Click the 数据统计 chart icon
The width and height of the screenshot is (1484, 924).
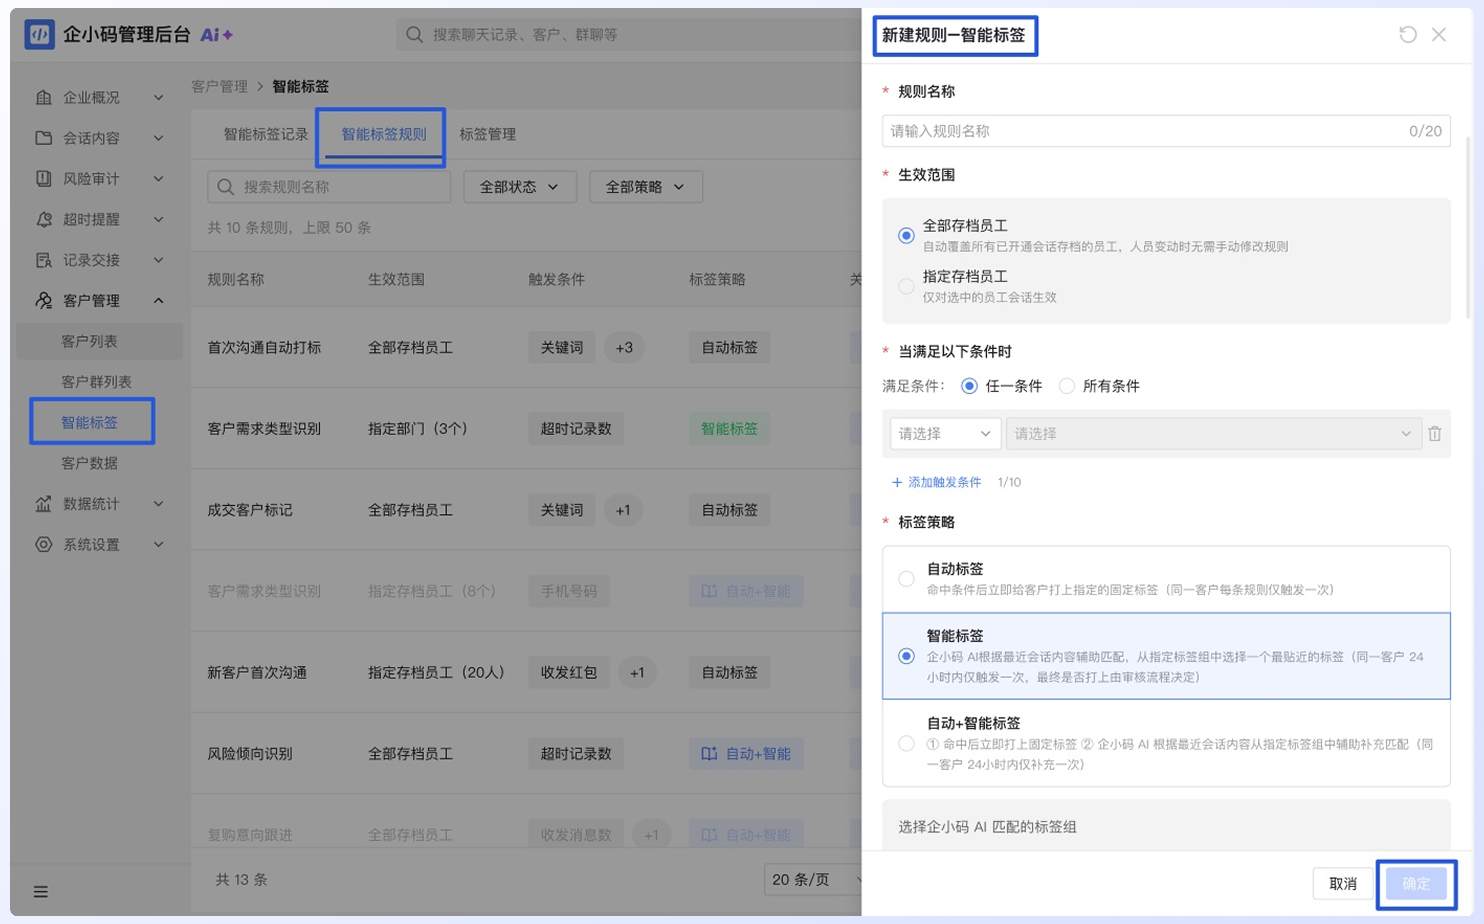click(43, 504)
